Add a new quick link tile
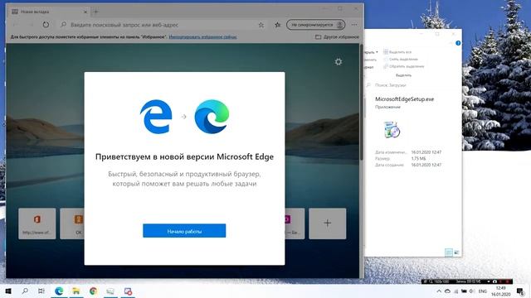The width and height of the screenshot is (531, 298). 328,223
